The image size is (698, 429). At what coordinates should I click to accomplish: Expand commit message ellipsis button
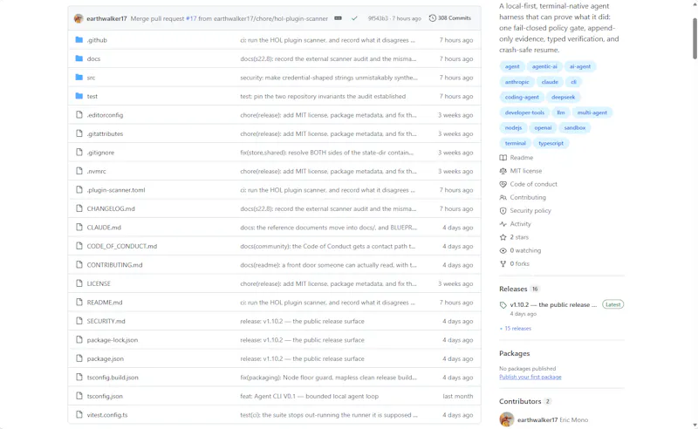pyautogui.click(x=338, y=18)
